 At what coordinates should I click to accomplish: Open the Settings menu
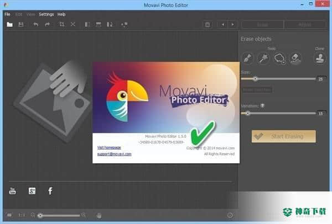(46, 14)
